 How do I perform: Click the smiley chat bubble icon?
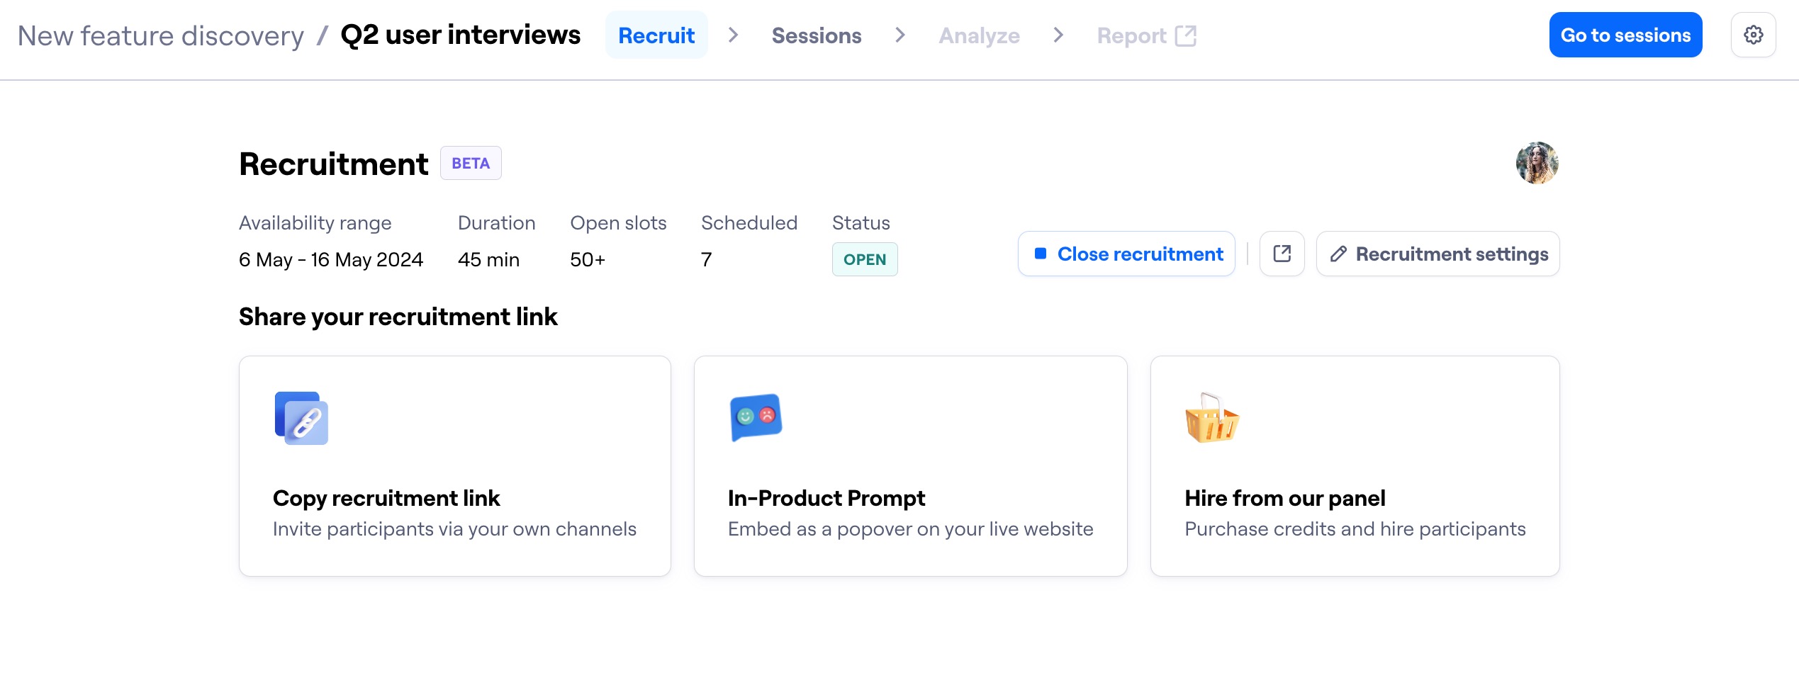click(756, 417)
